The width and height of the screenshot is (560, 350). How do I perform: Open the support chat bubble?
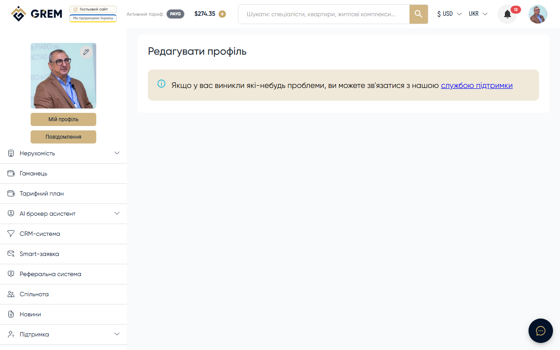pyautogui.click(x=540, y=330)
